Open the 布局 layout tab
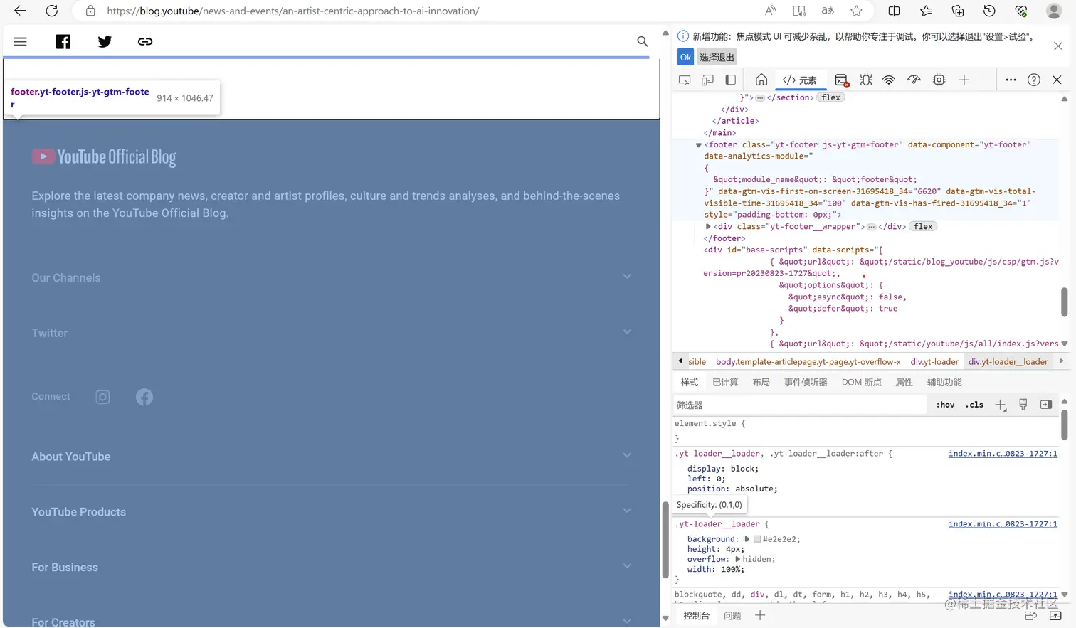This screenshot has height=628, width=1076. (x=761, y=383)
